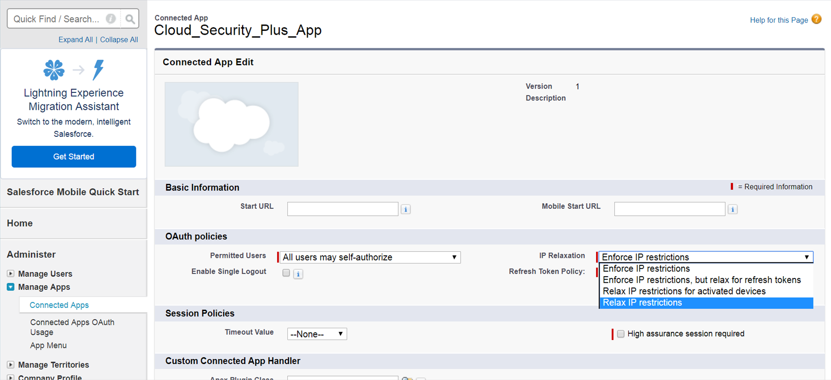This screenshot has height=380, width=831.
Task: Click the Expand All link
Action: point(76,40)
